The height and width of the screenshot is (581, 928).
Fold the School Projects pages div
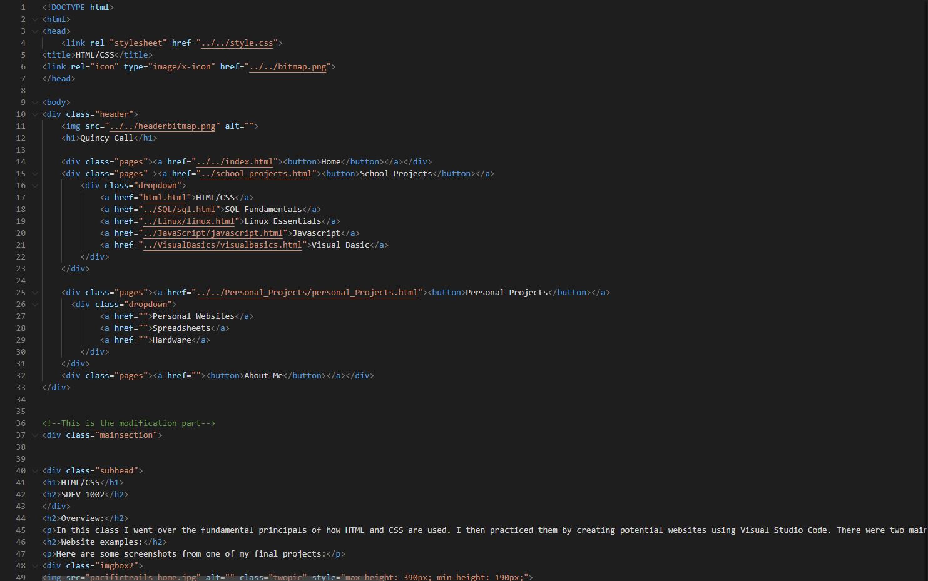[x=35, y=174]
